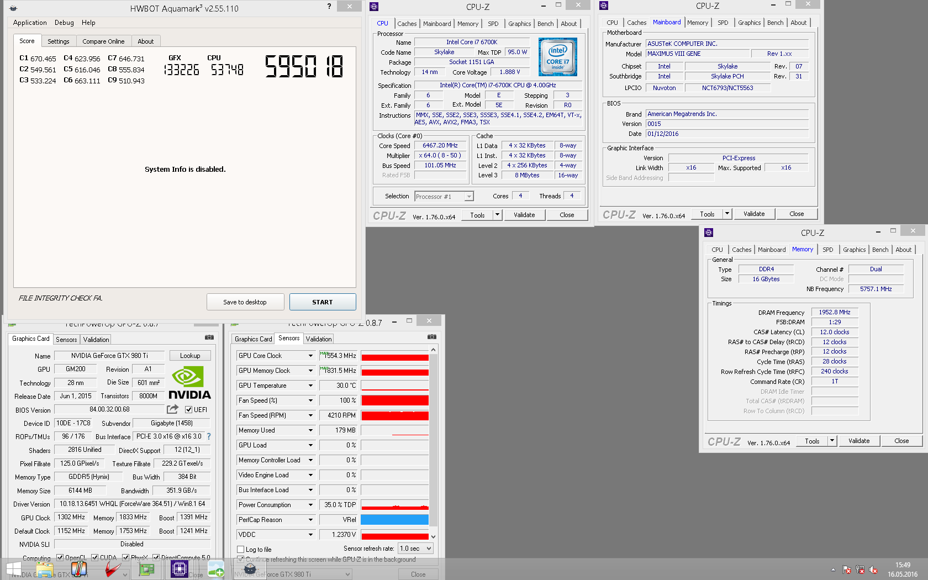The height and width of the screenshot is (580, 928).
Task: Click the CPU-Z icon in the Mainboard window title
Action: 604,6
